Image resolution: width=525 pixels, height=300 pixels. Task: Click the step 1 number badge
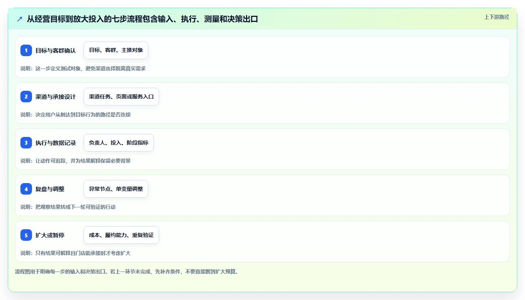tap(26, 50)
